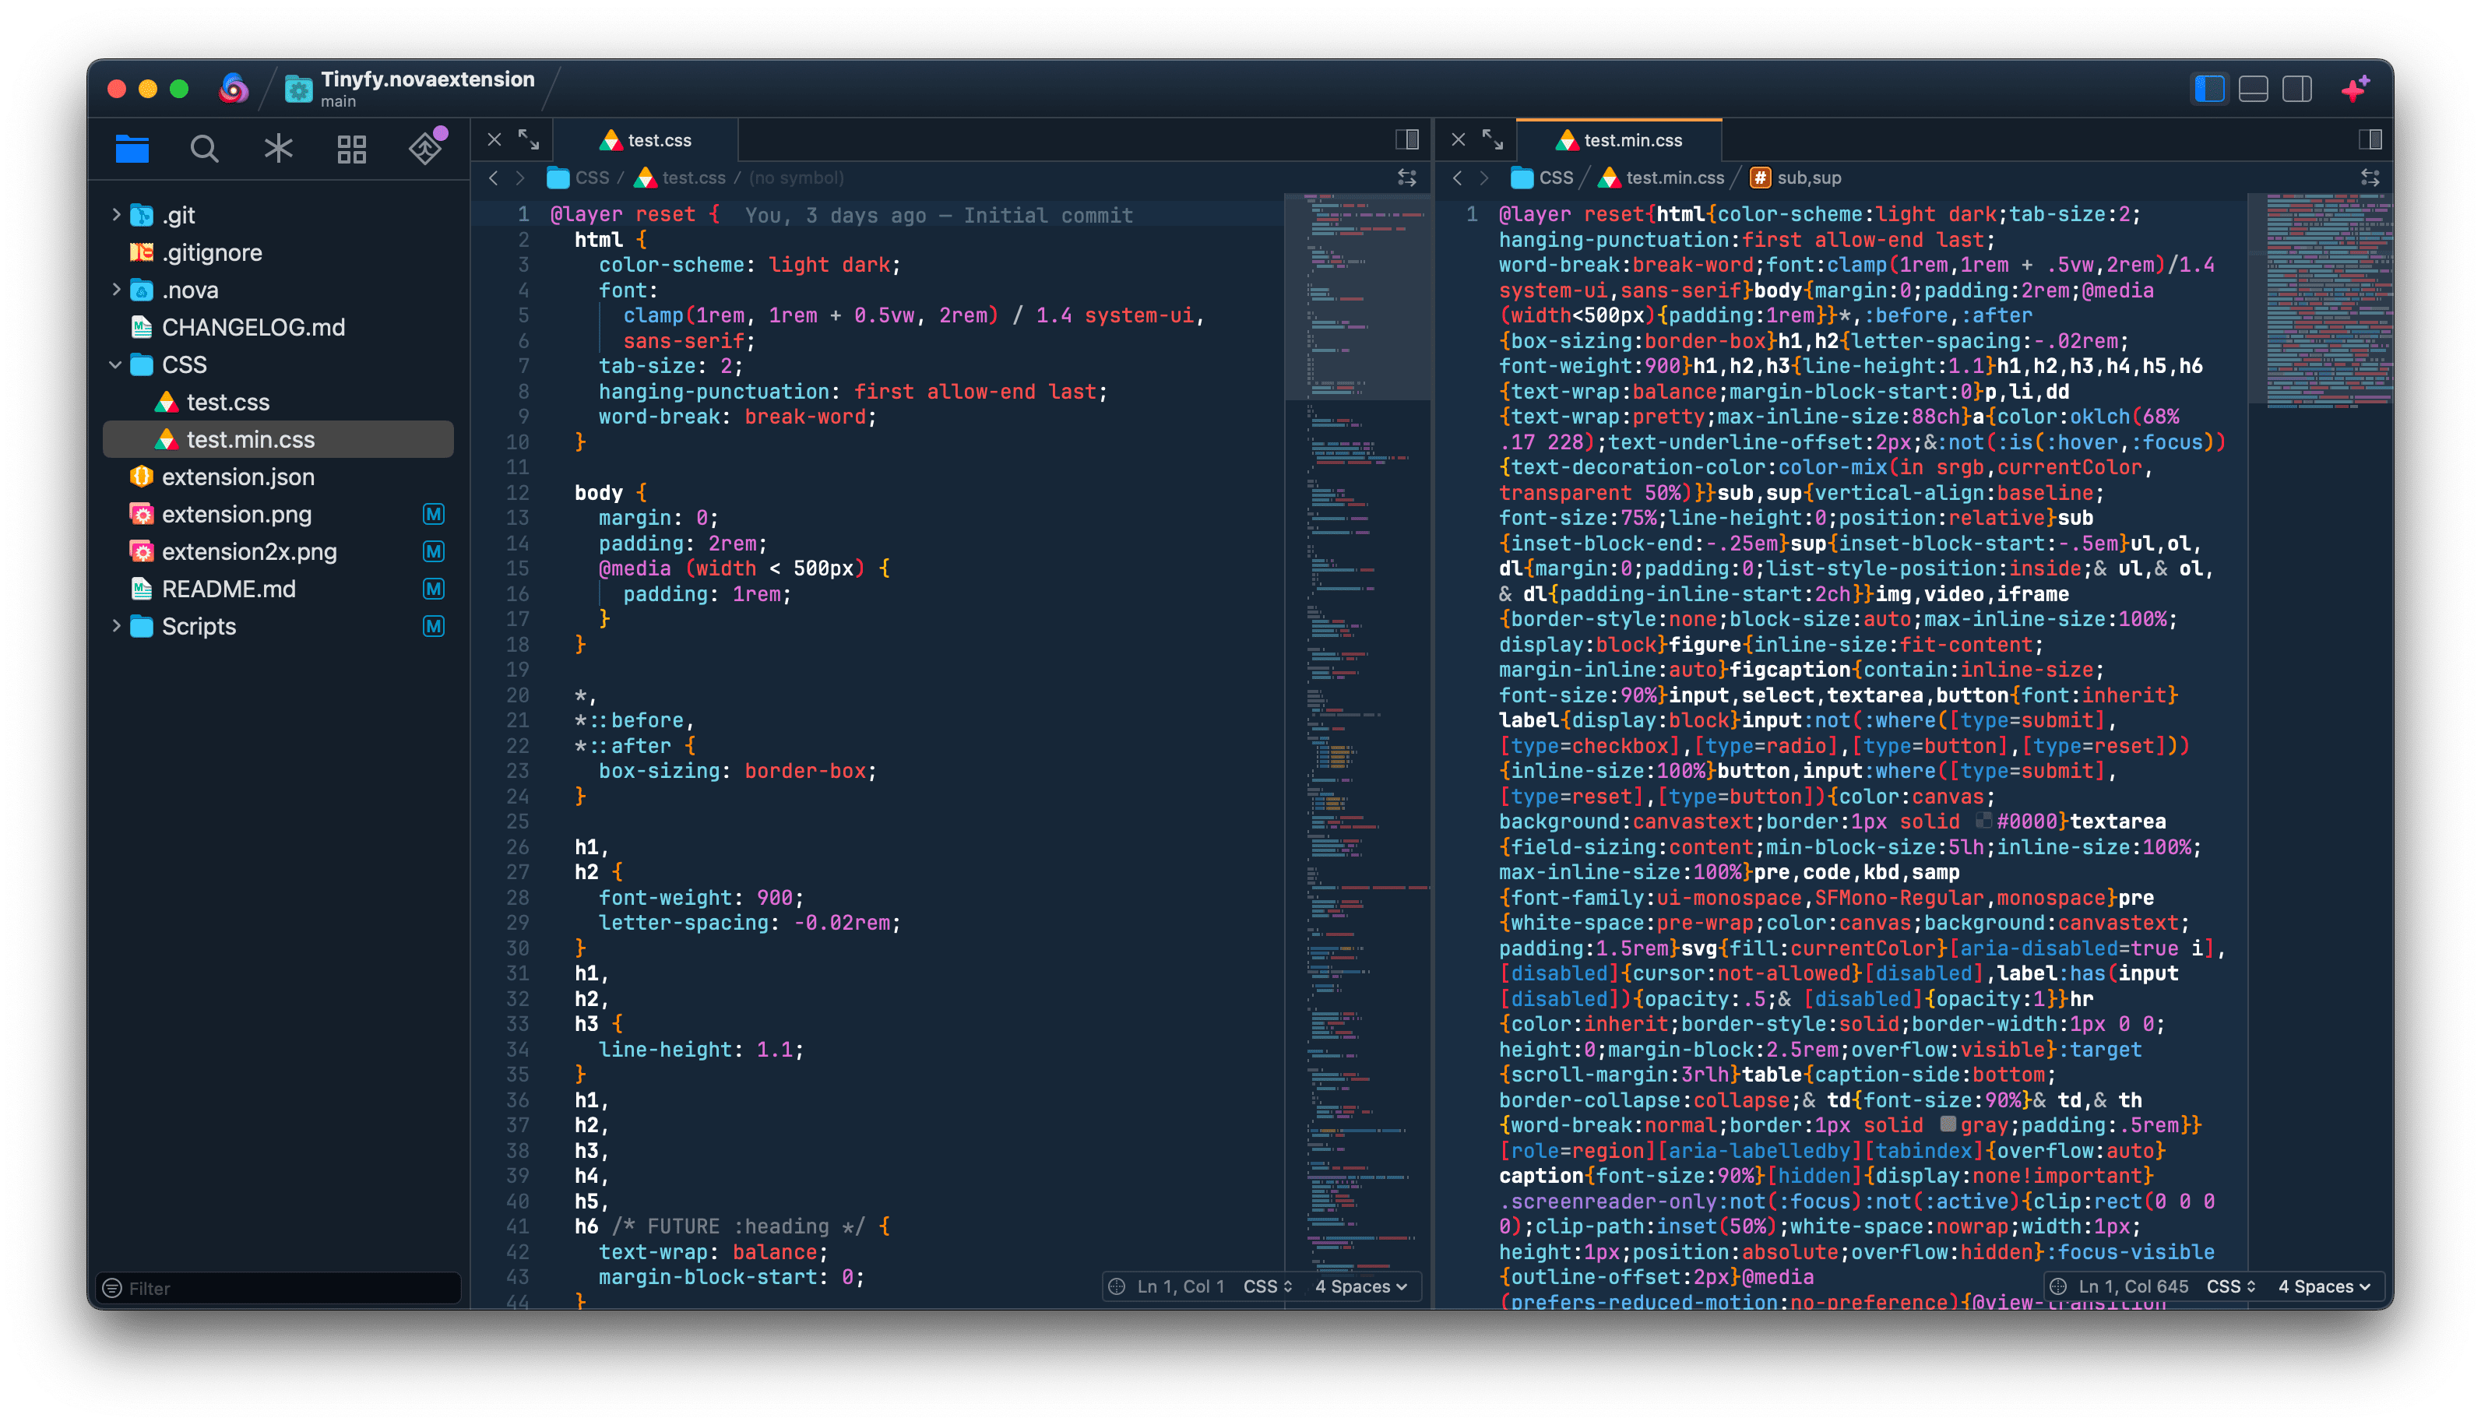Open the sidebar Search magnifier icon
Screen dimensions: 2481x1425
[205, 149]
